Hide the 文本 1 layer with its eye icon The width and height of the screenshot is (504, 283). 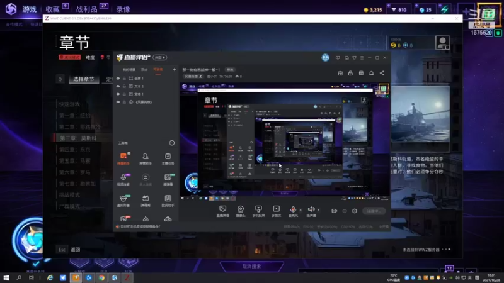tap(118, 94)
